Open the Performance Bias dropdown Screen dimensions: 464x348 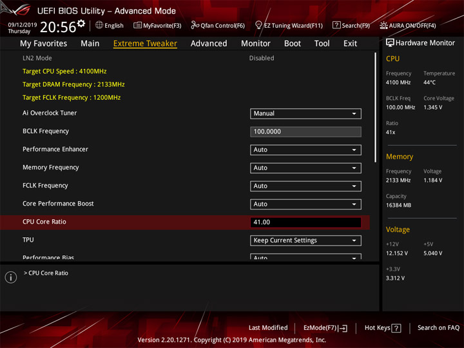[305, 256]
